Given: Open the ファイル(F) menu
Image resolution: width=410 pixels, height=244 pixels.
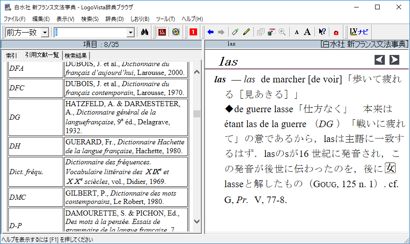Looking at the screenshot, I should coord(14,19).
